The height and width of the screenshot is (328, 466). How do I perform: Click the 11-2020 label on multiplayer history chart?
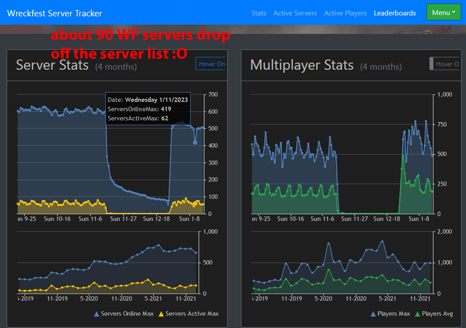[356, 299]
